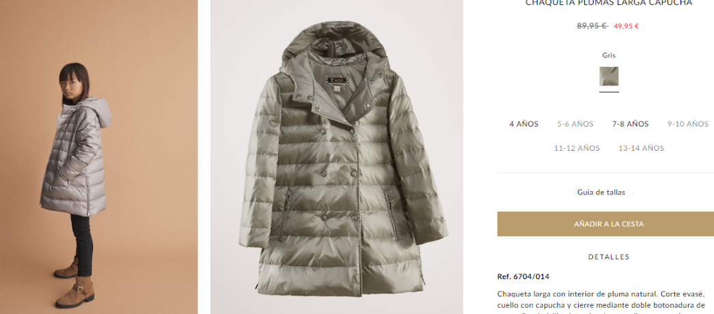Select the 13-14 AÑOS size
The image size is (714, 314).
641,148
